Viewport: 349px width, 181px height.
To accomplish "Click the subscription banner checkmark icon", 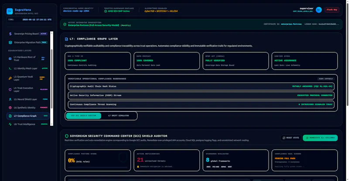I will (x=65, y=24).
